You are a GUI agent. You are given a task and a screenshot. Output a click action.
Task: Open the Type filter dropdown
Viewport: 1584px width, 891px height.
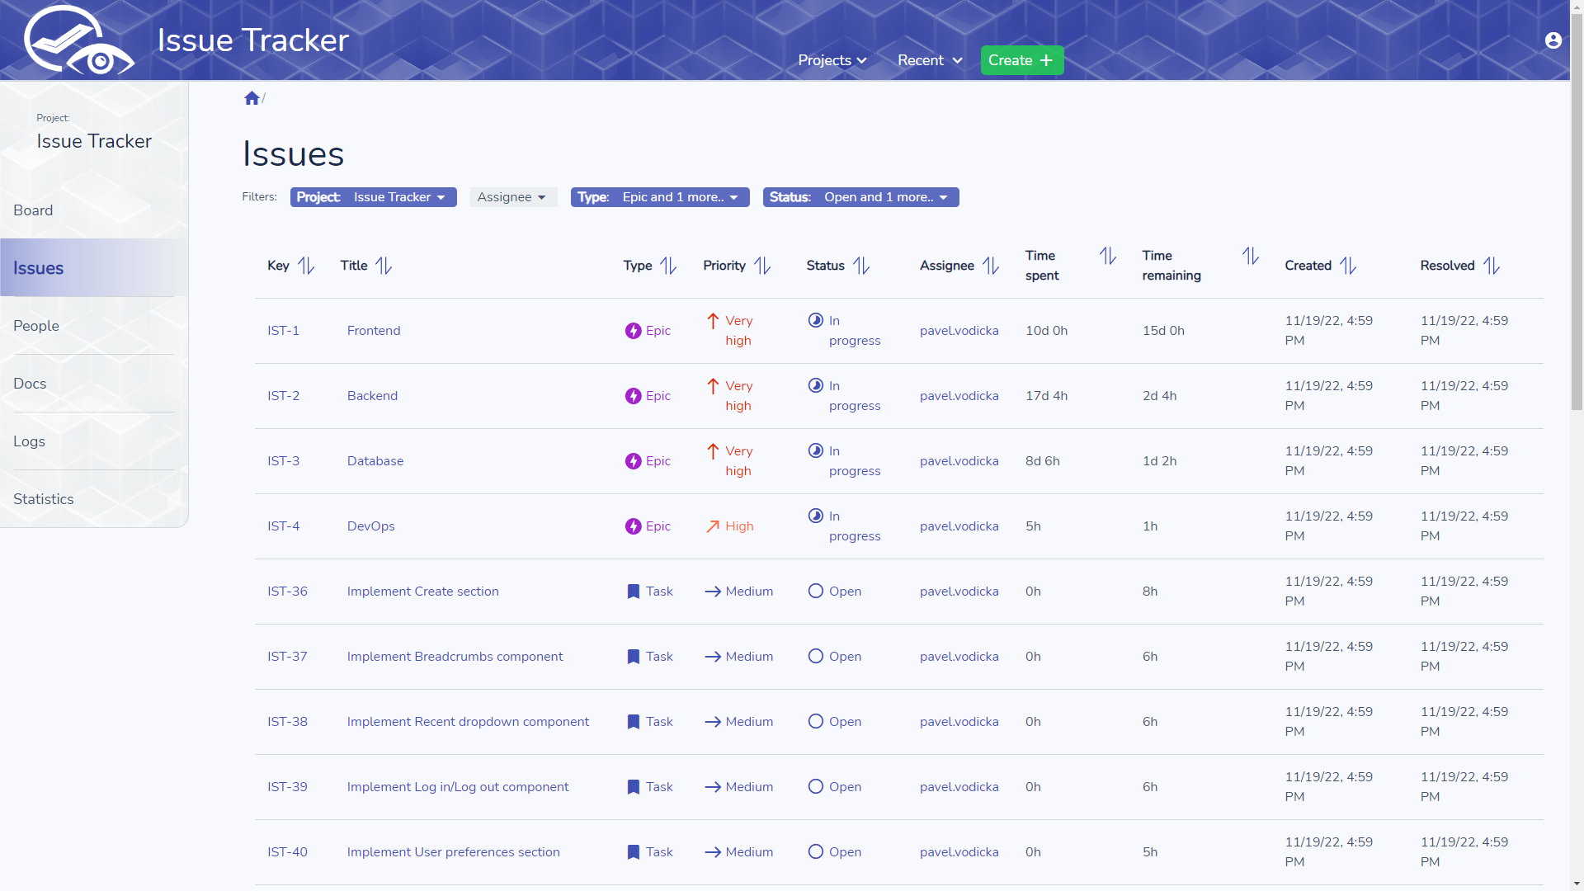(x=659, y=197)
